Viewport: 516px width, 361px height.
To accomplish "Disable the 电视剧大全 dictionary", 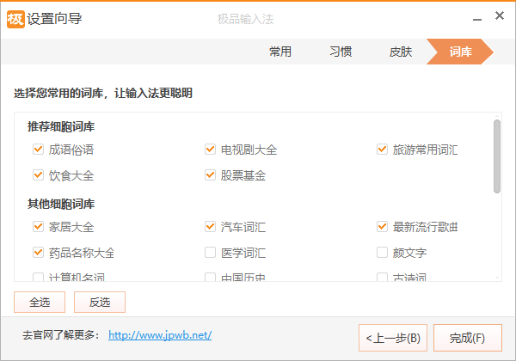I will [210, 150].
